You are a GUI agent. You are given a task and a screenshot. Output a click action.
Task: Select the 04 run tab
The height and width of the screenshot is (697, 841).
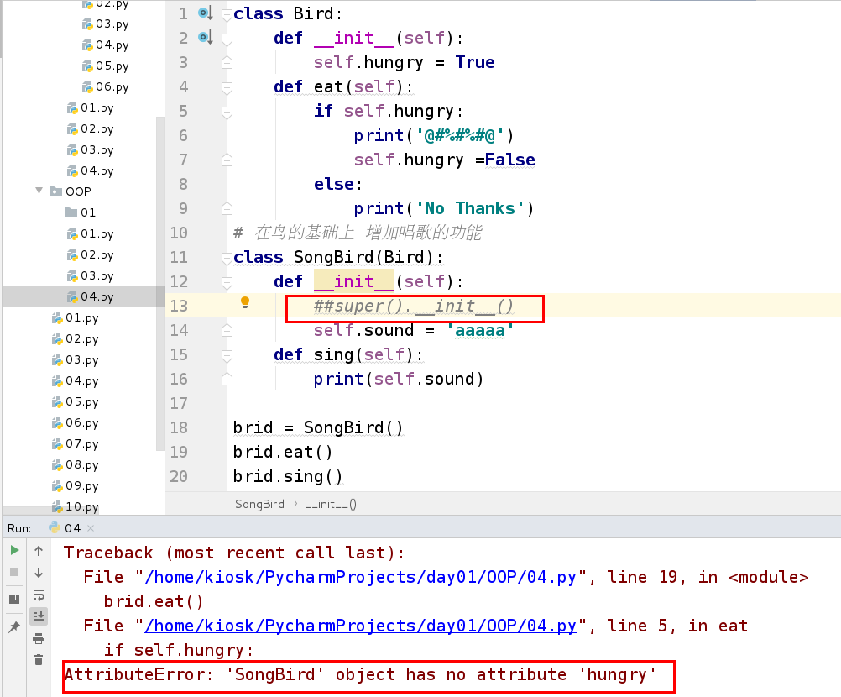[72, 528]
